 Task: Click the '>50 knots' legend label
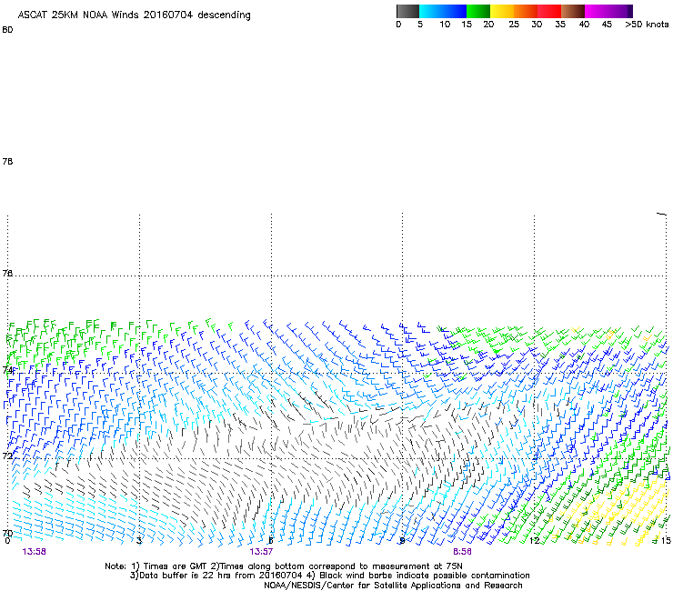pos(647,25)
